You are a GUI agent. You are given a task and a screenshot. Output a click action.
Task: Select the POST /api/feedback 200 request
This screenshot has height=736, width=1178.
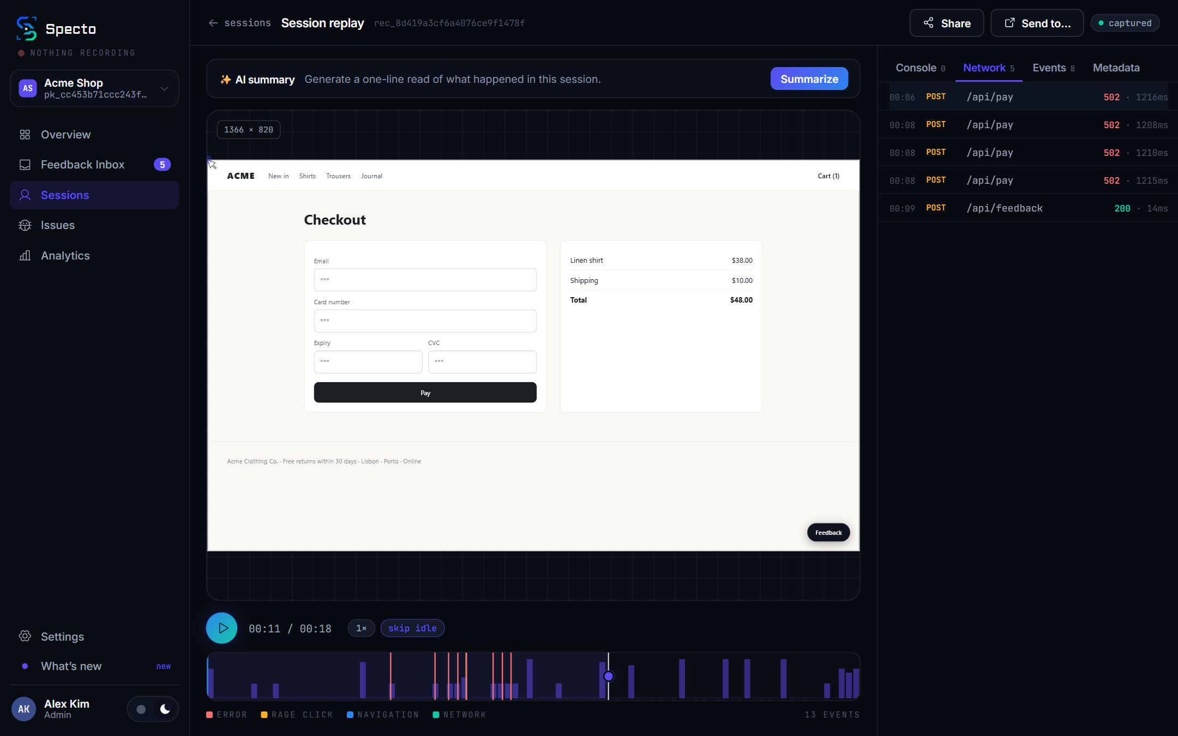(x=1028, y=208)
